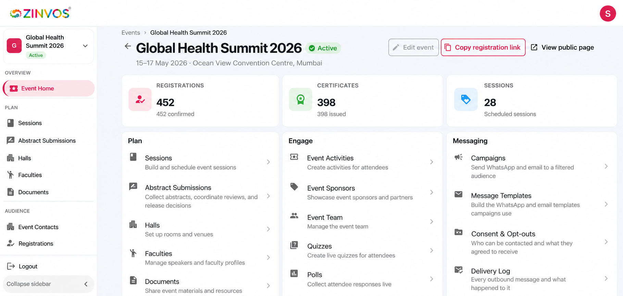Open the user avatar S menu
Image resolution: width=623 pixels, height=296 pixels.
click(x=608, y=13)
